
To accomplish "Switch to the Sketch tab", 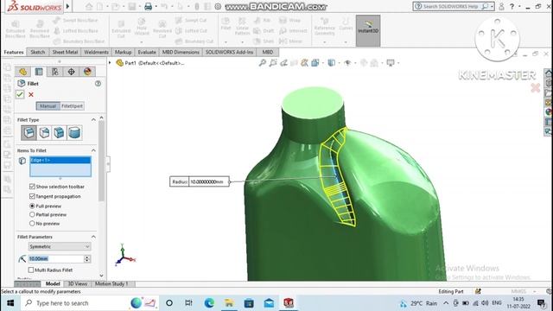I will (38, 52).
